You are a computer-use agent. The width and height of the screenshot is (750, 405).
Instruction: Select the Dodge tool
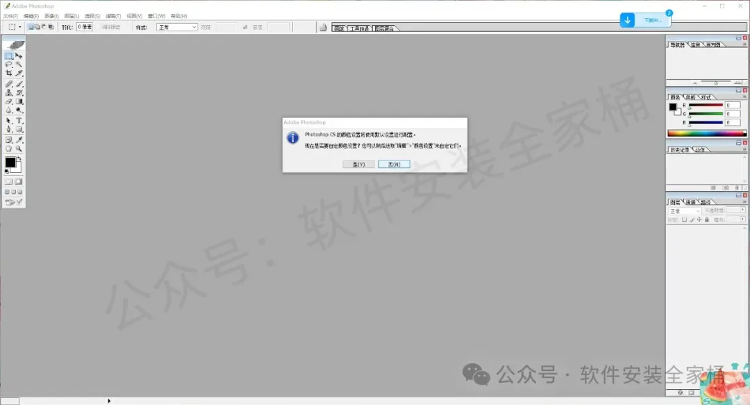tap(19, 110)
